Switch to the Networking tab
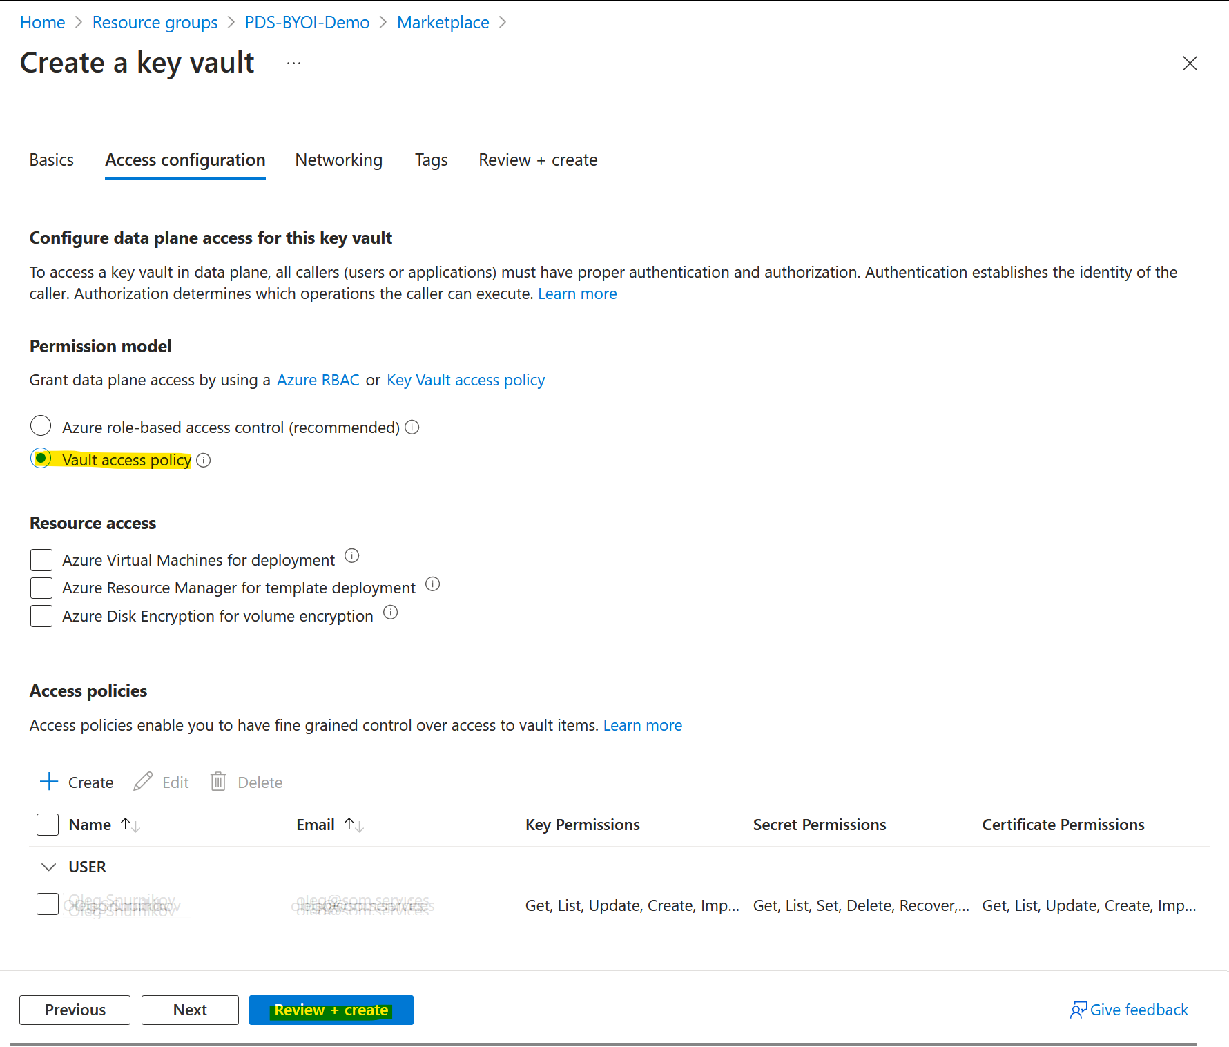 point(338,160)
